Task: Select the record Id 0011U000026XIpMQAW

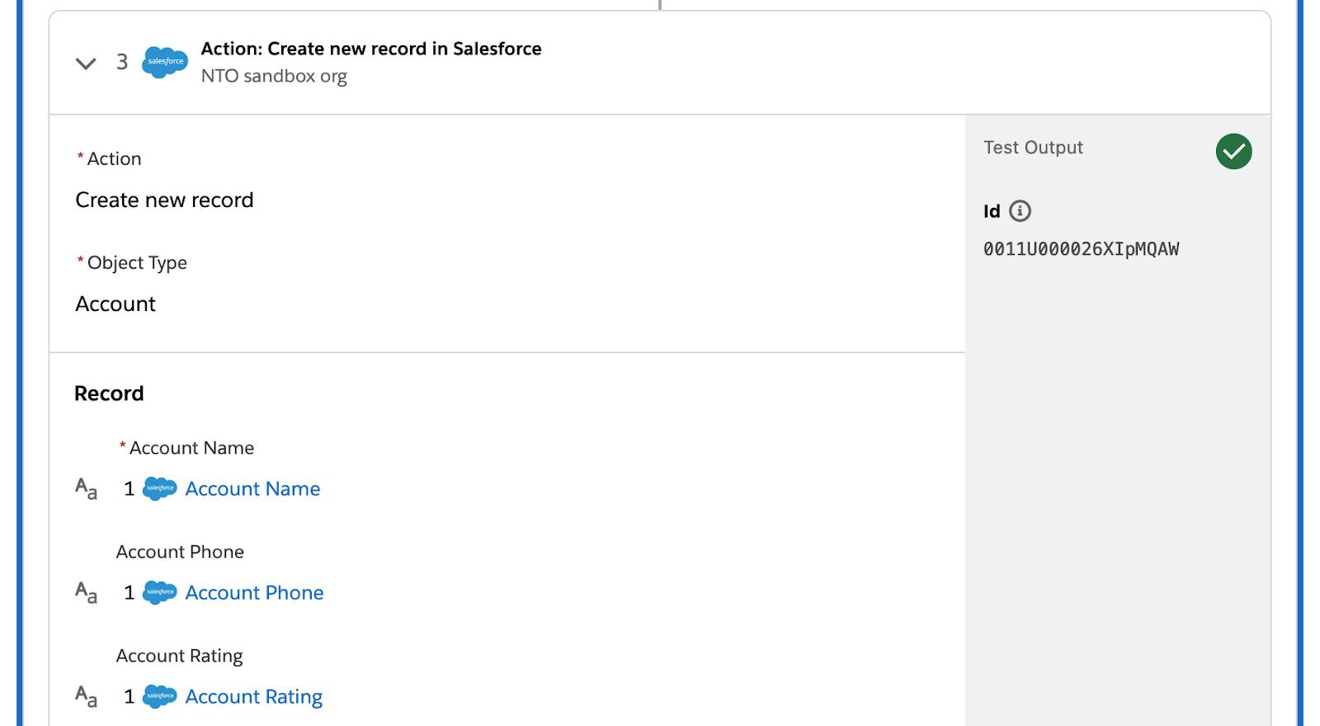Action: [1081, 249]
